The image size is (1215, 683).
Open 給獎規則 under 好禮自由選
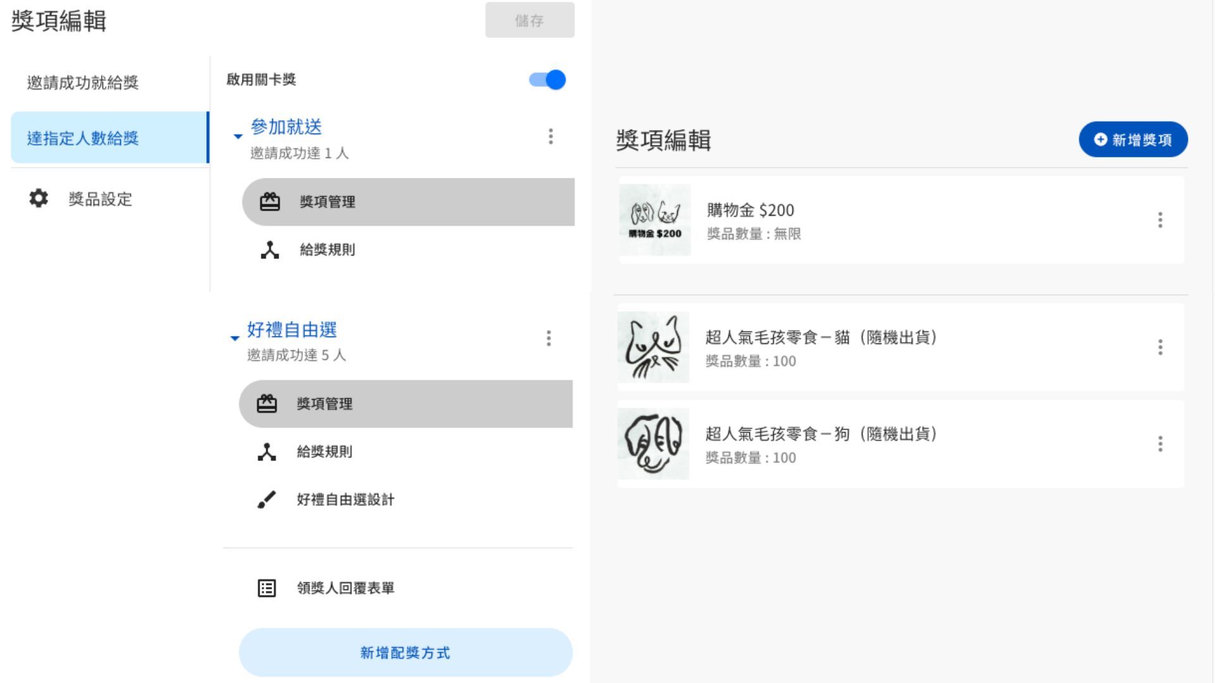324,452
